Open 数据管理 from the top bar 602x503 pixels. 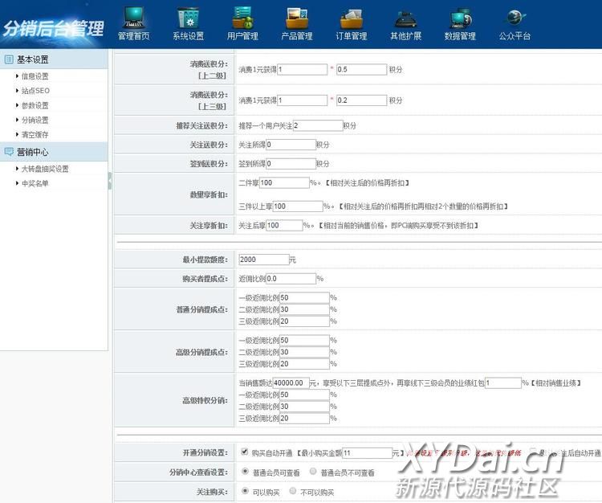pos(460,18)
